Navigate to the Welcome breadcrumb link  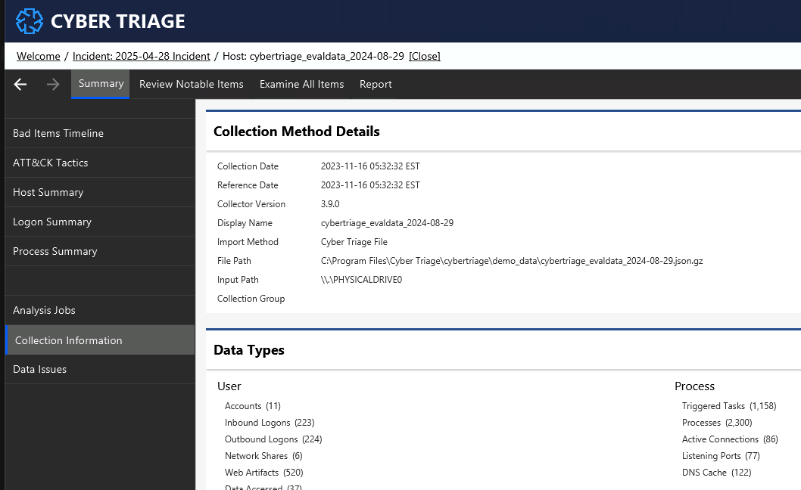point(39,56)
